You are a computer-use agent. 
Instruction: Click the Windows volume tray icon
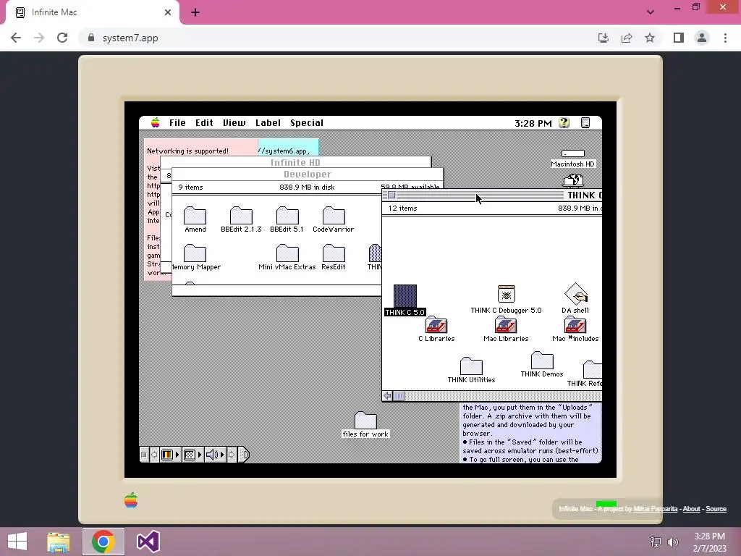coord(673,542)
